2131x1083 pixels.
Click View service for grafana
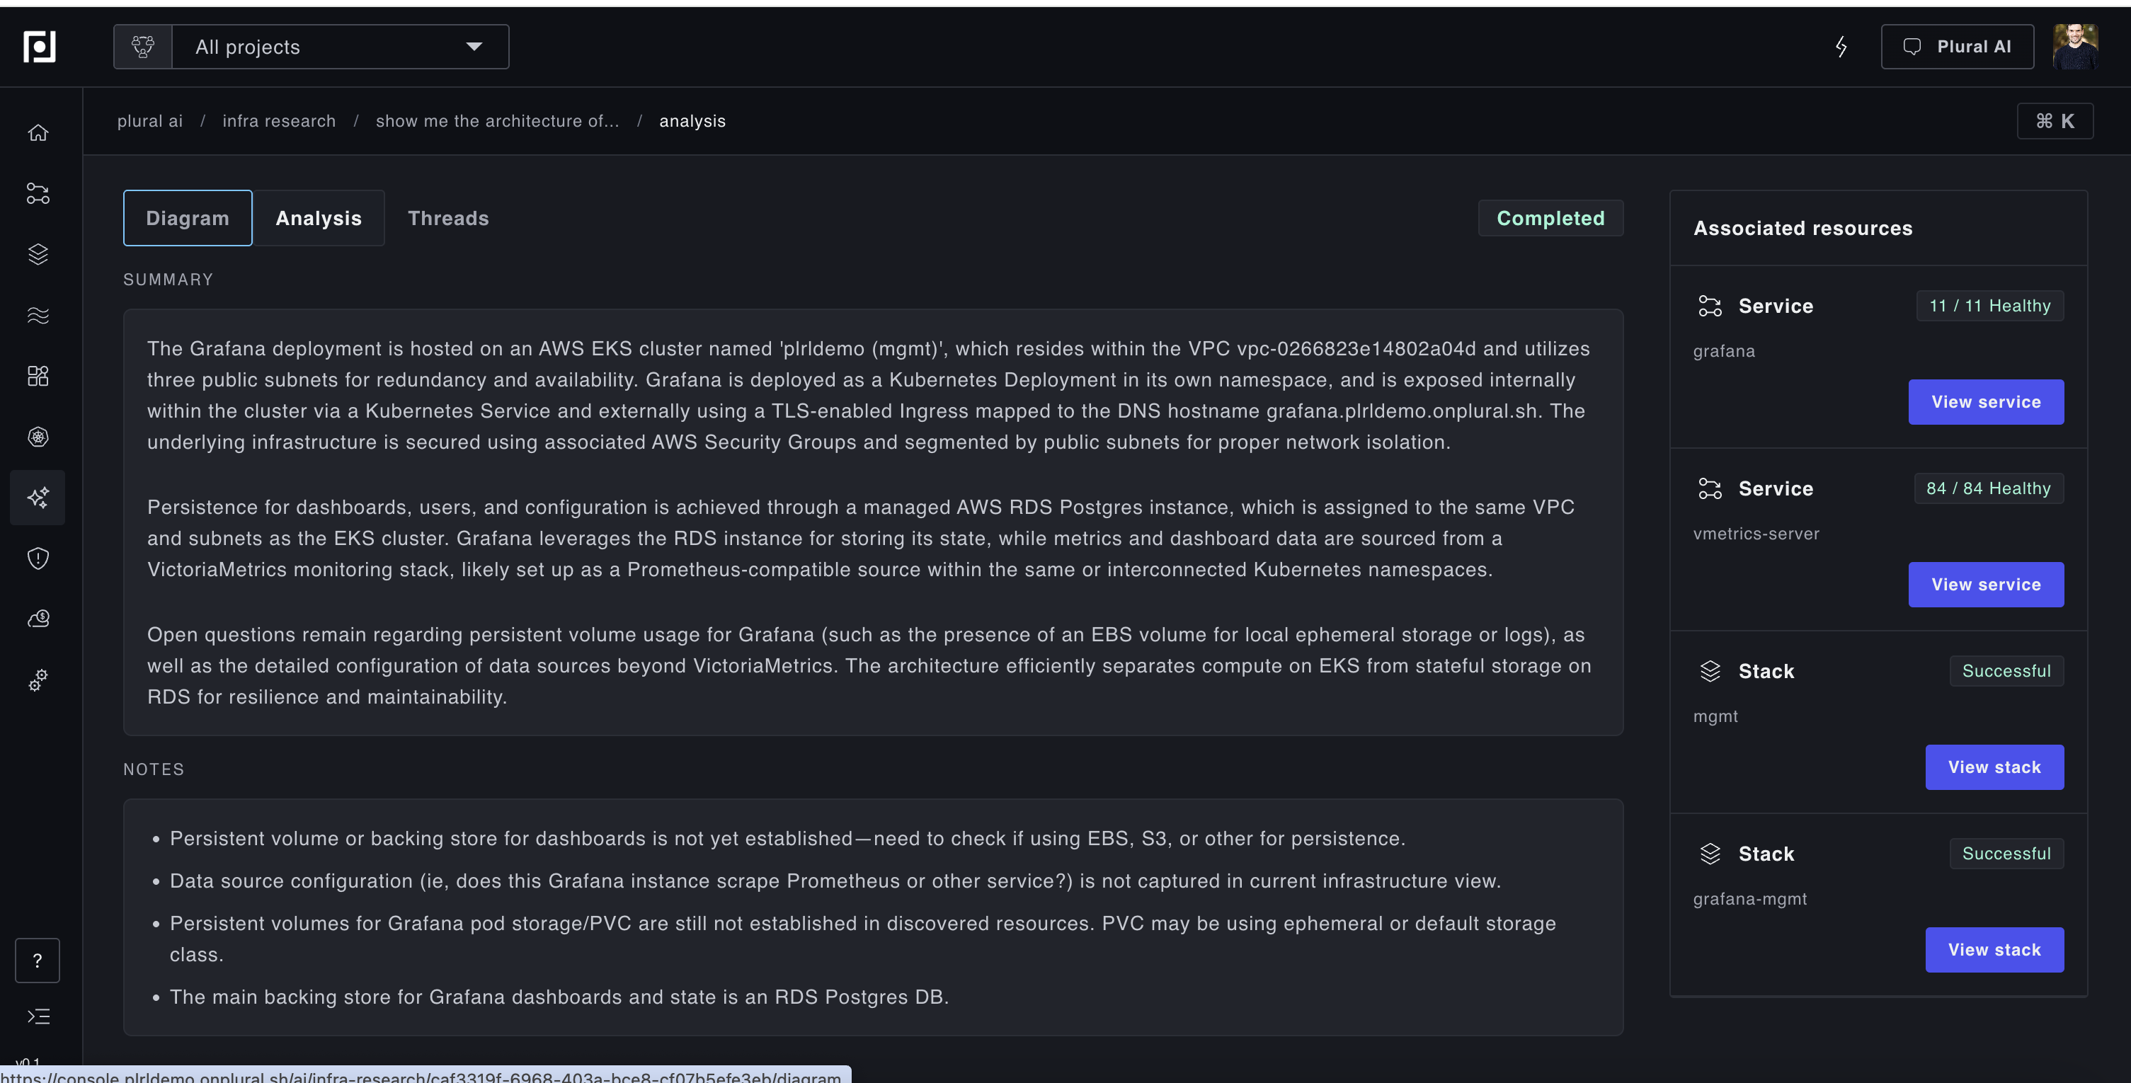pyautogui.click(x=1985, y=402)
